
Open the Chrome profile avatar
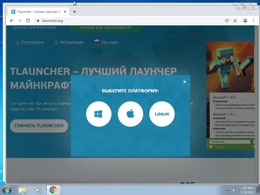[245, 21]
